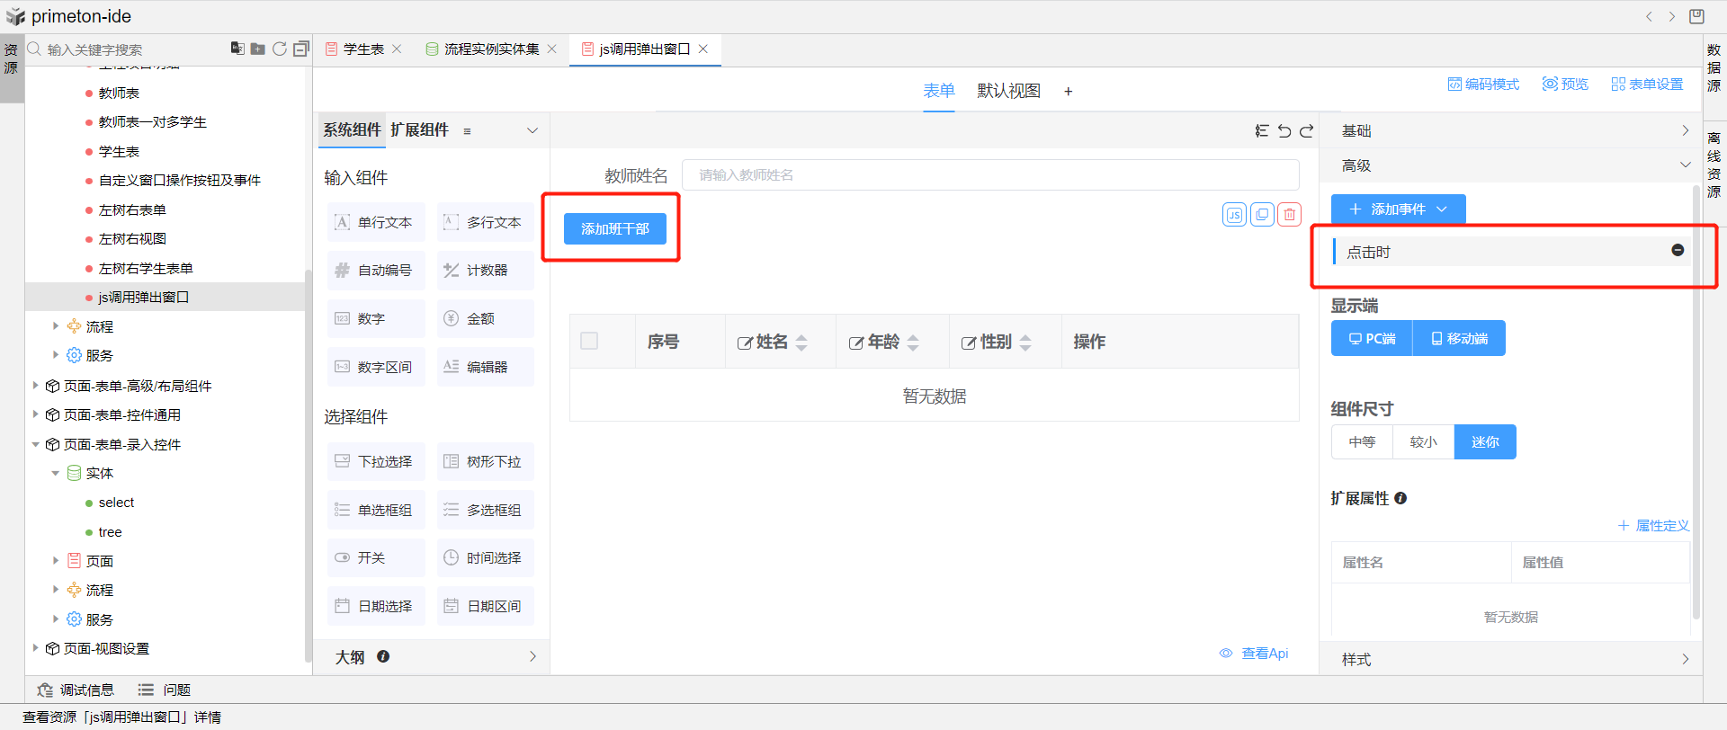Screen dimensions: 1727x730
Task: Copy the selected component using duplicate icon
Action: coord(1262,215)
